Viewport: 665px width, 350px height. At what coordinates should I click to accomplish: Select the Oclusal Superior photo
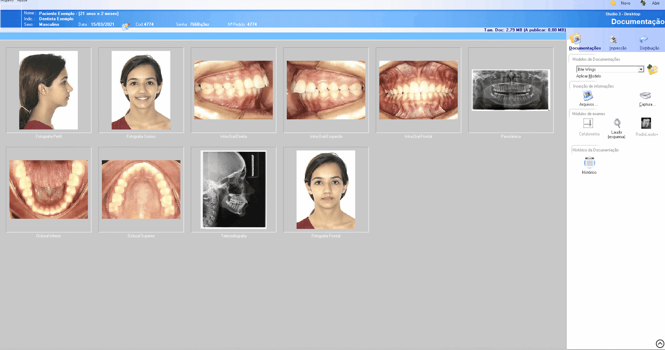[141, 190]
